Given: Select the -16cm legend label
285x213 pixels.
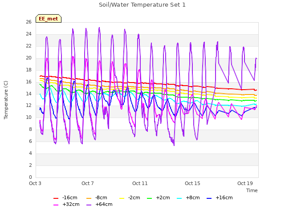Looking at the screenshot, I should pyautogui.click(x=69, y=197).
